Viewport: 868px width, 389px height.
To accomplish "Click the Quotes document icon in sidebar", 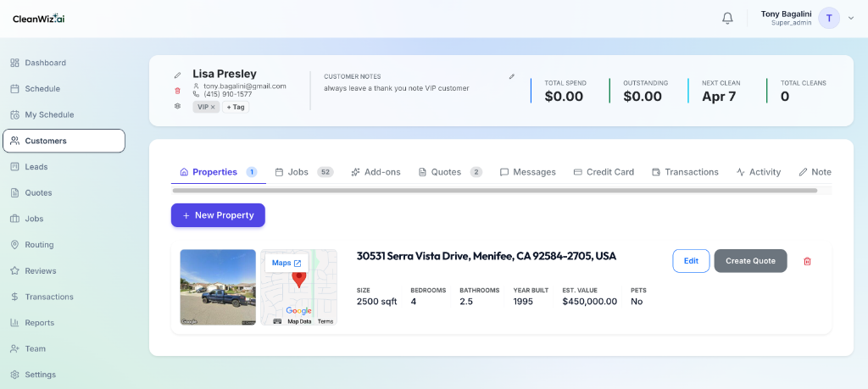I will (15, 192).
